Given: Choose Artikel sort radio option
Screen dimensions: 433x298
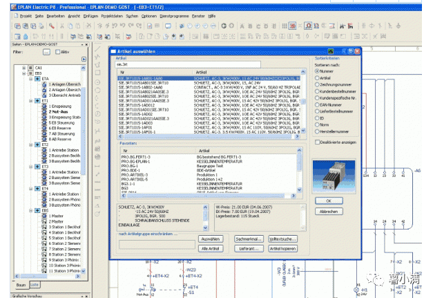Looking at the screenshot, I should (x=318, y=78).
